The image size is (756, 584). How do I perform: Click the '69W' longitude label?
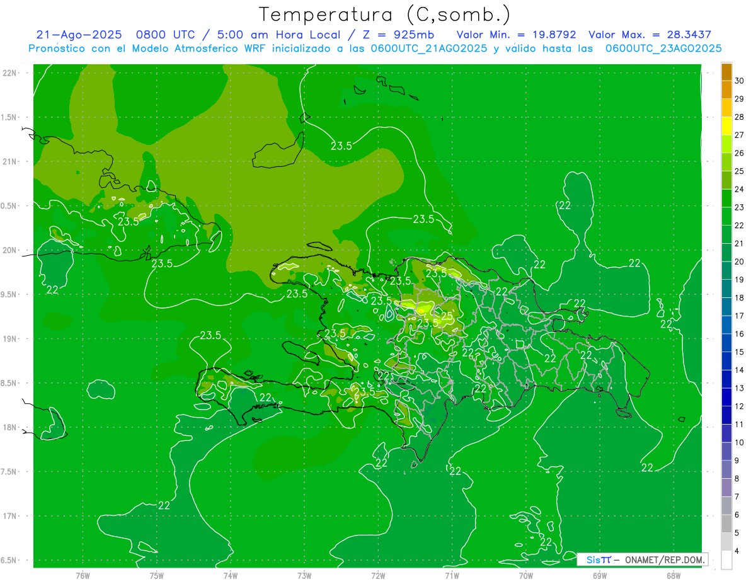pyautogui.click(x=600, y=576)
